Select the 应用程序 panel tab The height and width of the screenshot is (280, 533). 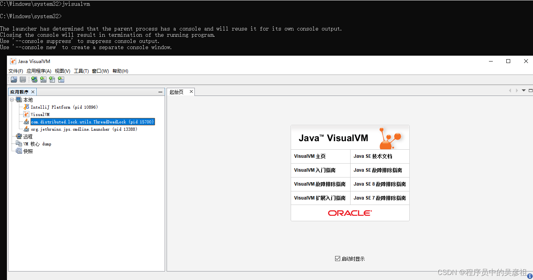pyautogui.click(x=19, y=92)
